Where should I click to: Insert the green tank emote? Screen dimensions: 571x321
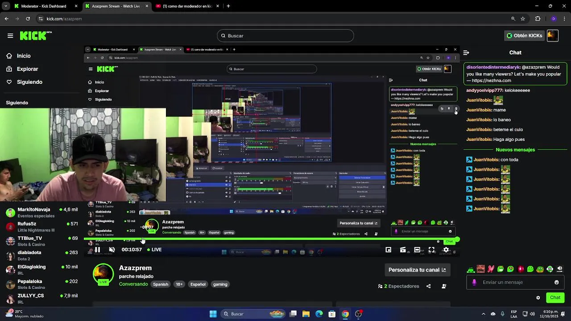tap(471, 269)
